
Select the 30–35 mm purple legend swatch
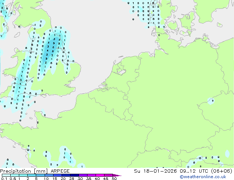tap(83, 175)
